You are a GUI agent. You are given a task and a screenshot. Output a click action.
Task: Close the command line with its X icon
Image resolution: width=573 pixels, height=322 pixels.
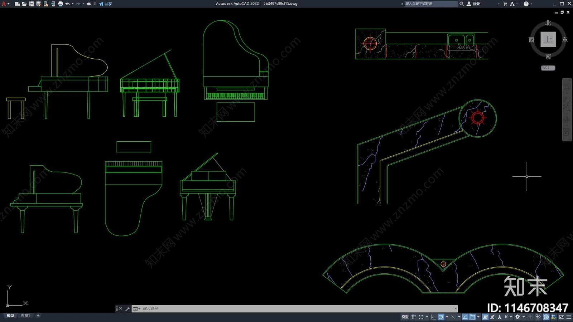(x=121, y=309)
